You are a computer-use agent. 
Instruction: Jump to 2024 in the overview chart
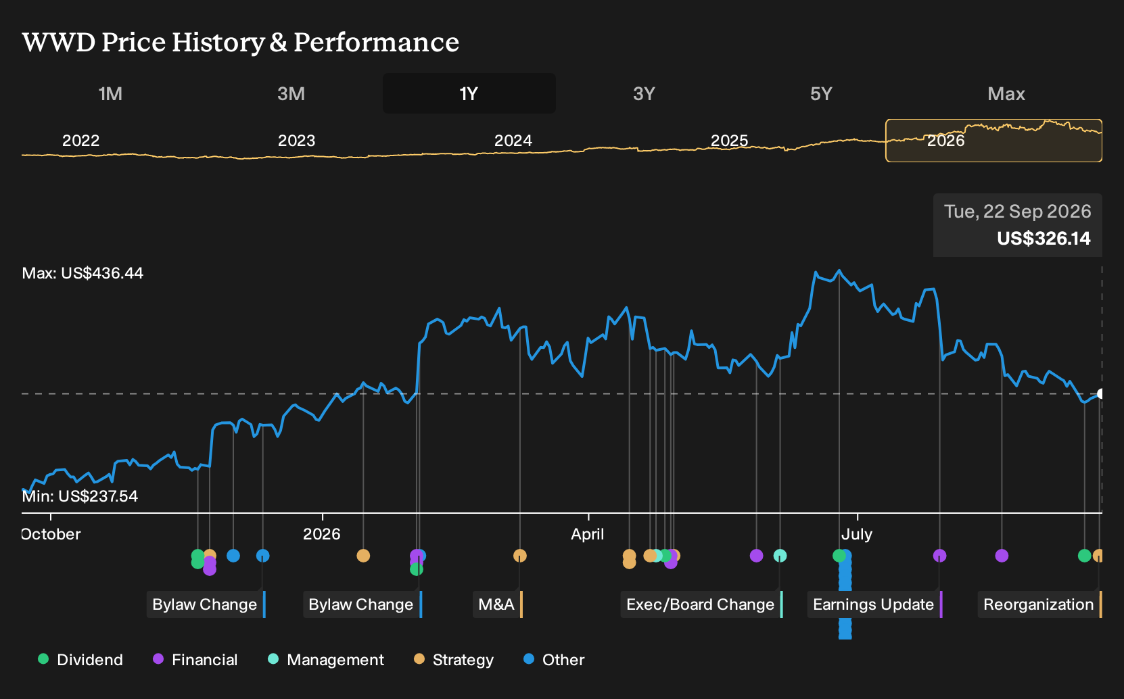click(513, 141)
